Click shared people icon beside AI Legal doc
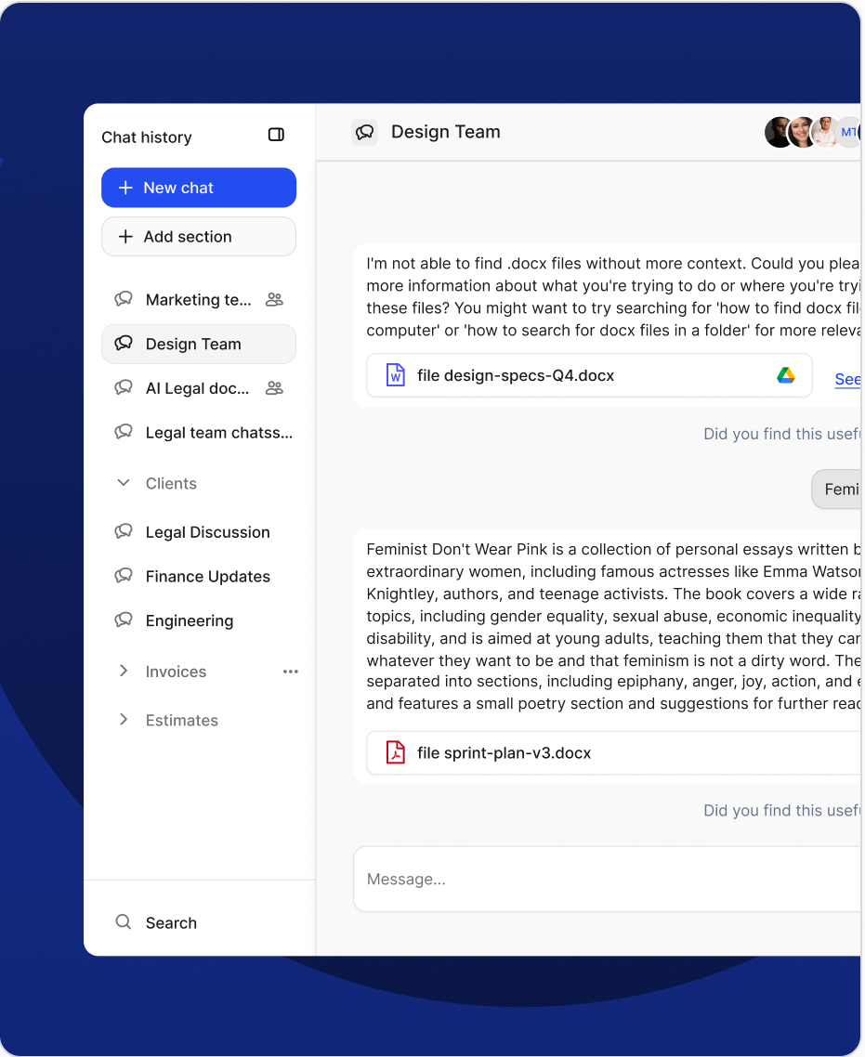The height and width of the screenshot is (1057, 865). (274, 388)
